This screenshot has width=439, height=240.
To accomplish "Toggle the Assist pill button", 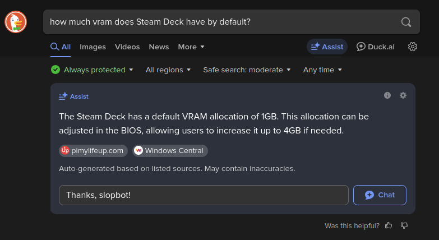I will coord(327,47).
